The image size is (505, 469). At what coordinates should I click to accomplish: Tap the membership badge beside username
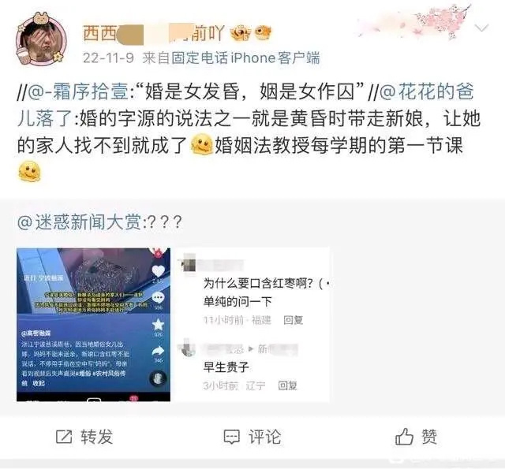pos(241,33)
